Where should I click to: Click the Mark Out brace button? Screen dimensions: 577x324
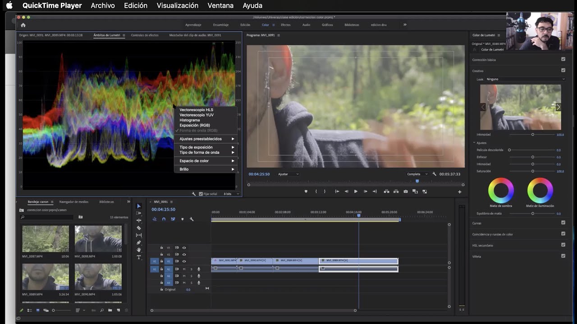coord(325,191)
